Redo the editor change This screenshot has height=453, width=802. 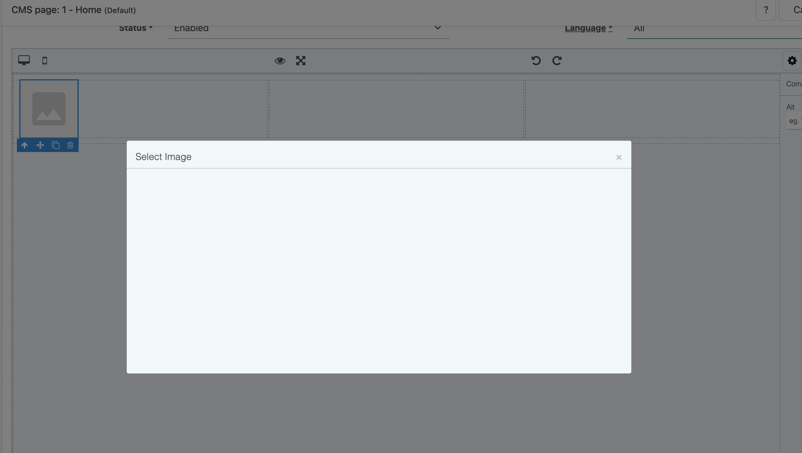557,60
